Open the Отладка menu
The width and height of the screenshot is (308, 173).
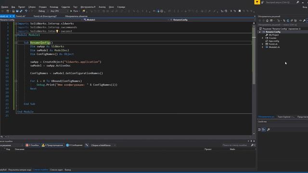pyautogui.click(x=43, y=7)
